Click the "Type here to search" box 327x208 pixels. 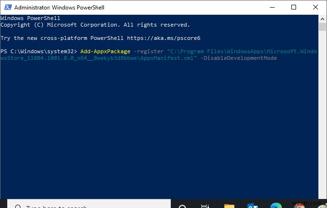[57, 206]
